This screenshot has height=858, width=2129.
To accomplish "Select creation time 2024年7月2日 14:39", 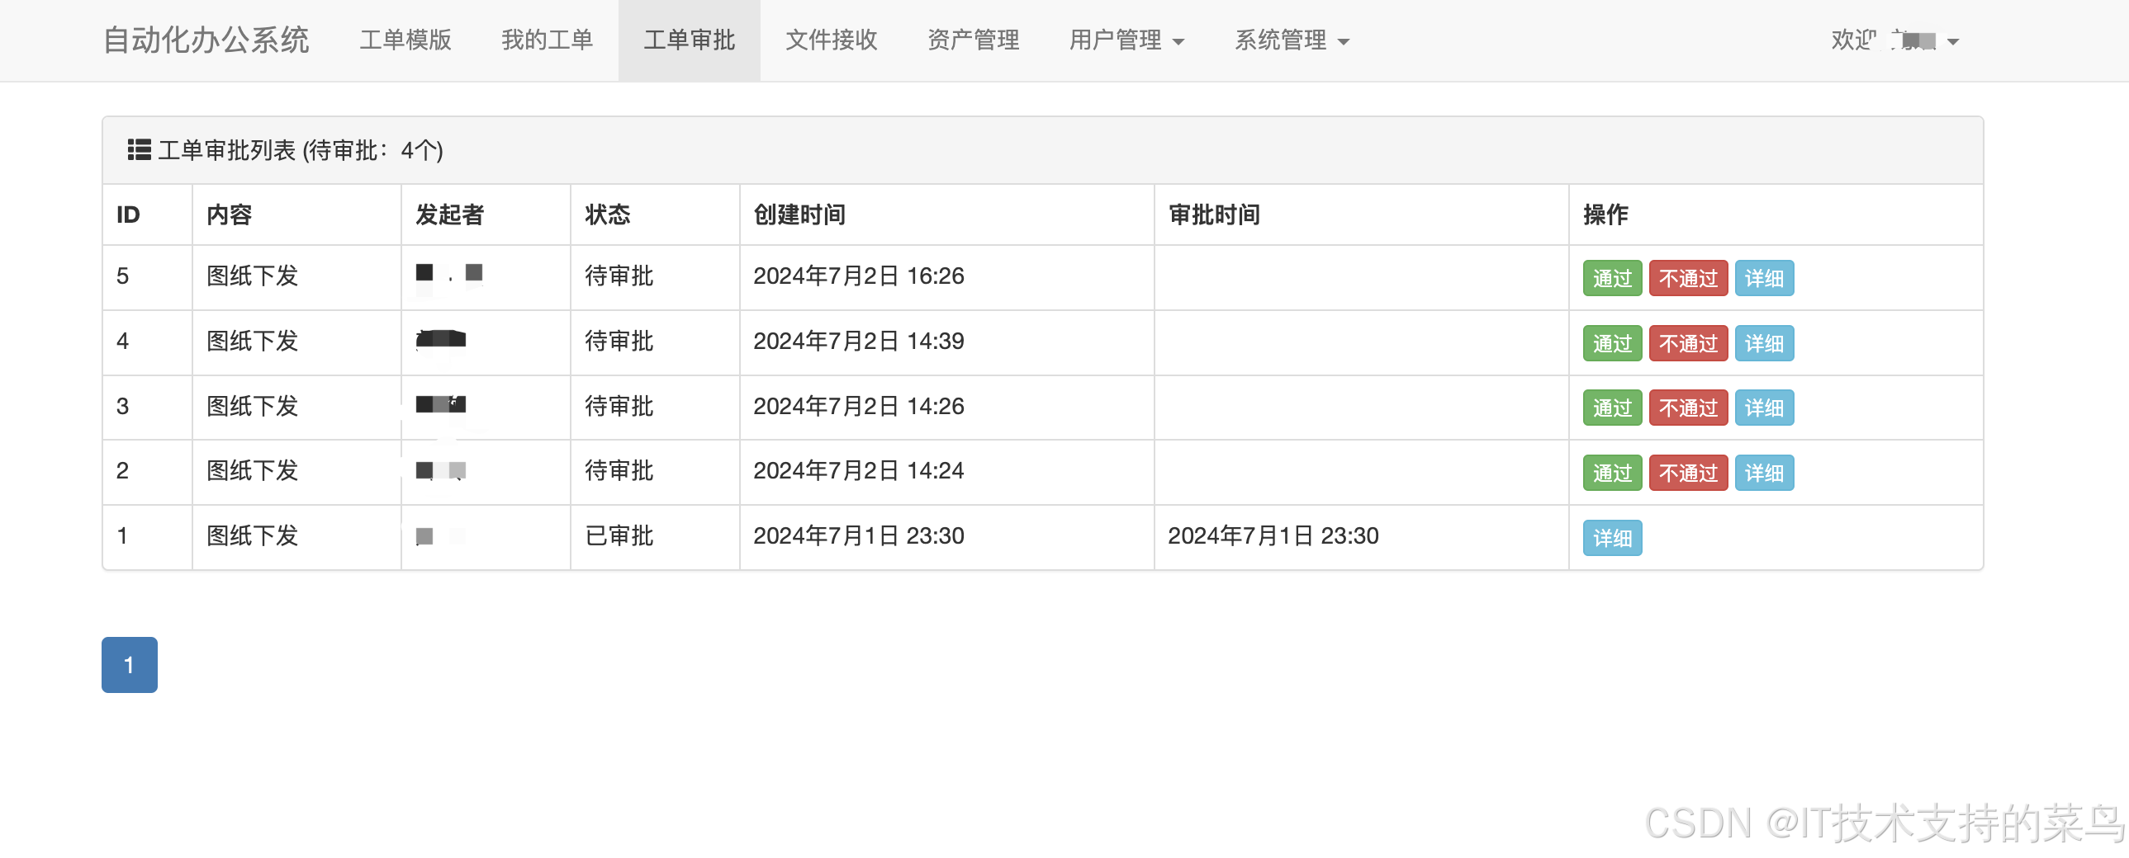I will click(x=859, y=341).
